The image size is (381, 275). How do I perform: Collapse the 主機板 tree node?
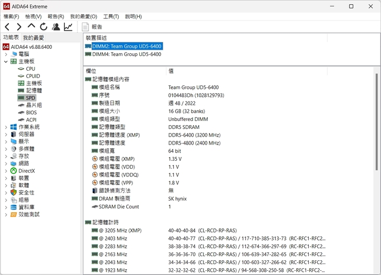point(6,61)
